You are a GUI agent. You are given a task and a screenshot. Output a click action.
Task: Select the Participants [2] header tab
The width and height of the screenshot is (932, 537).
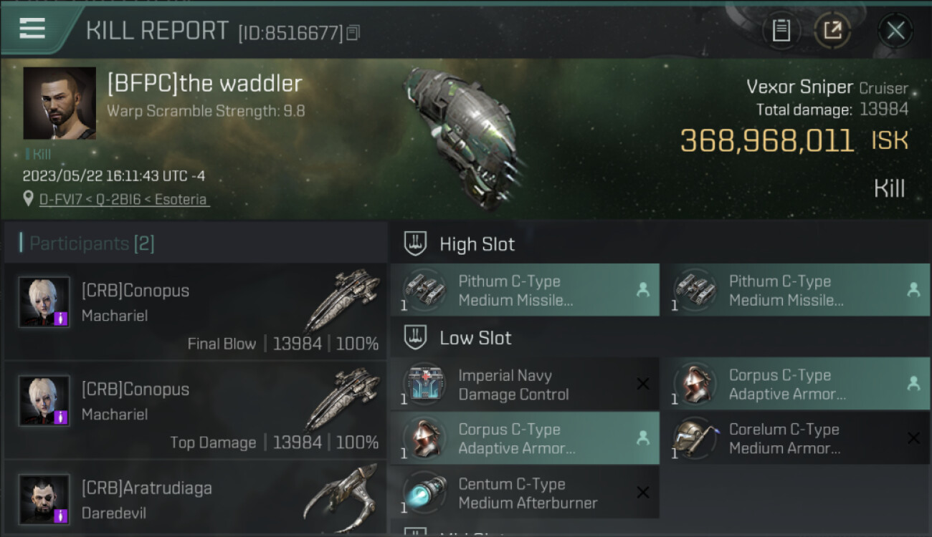[x=87, y=243]
